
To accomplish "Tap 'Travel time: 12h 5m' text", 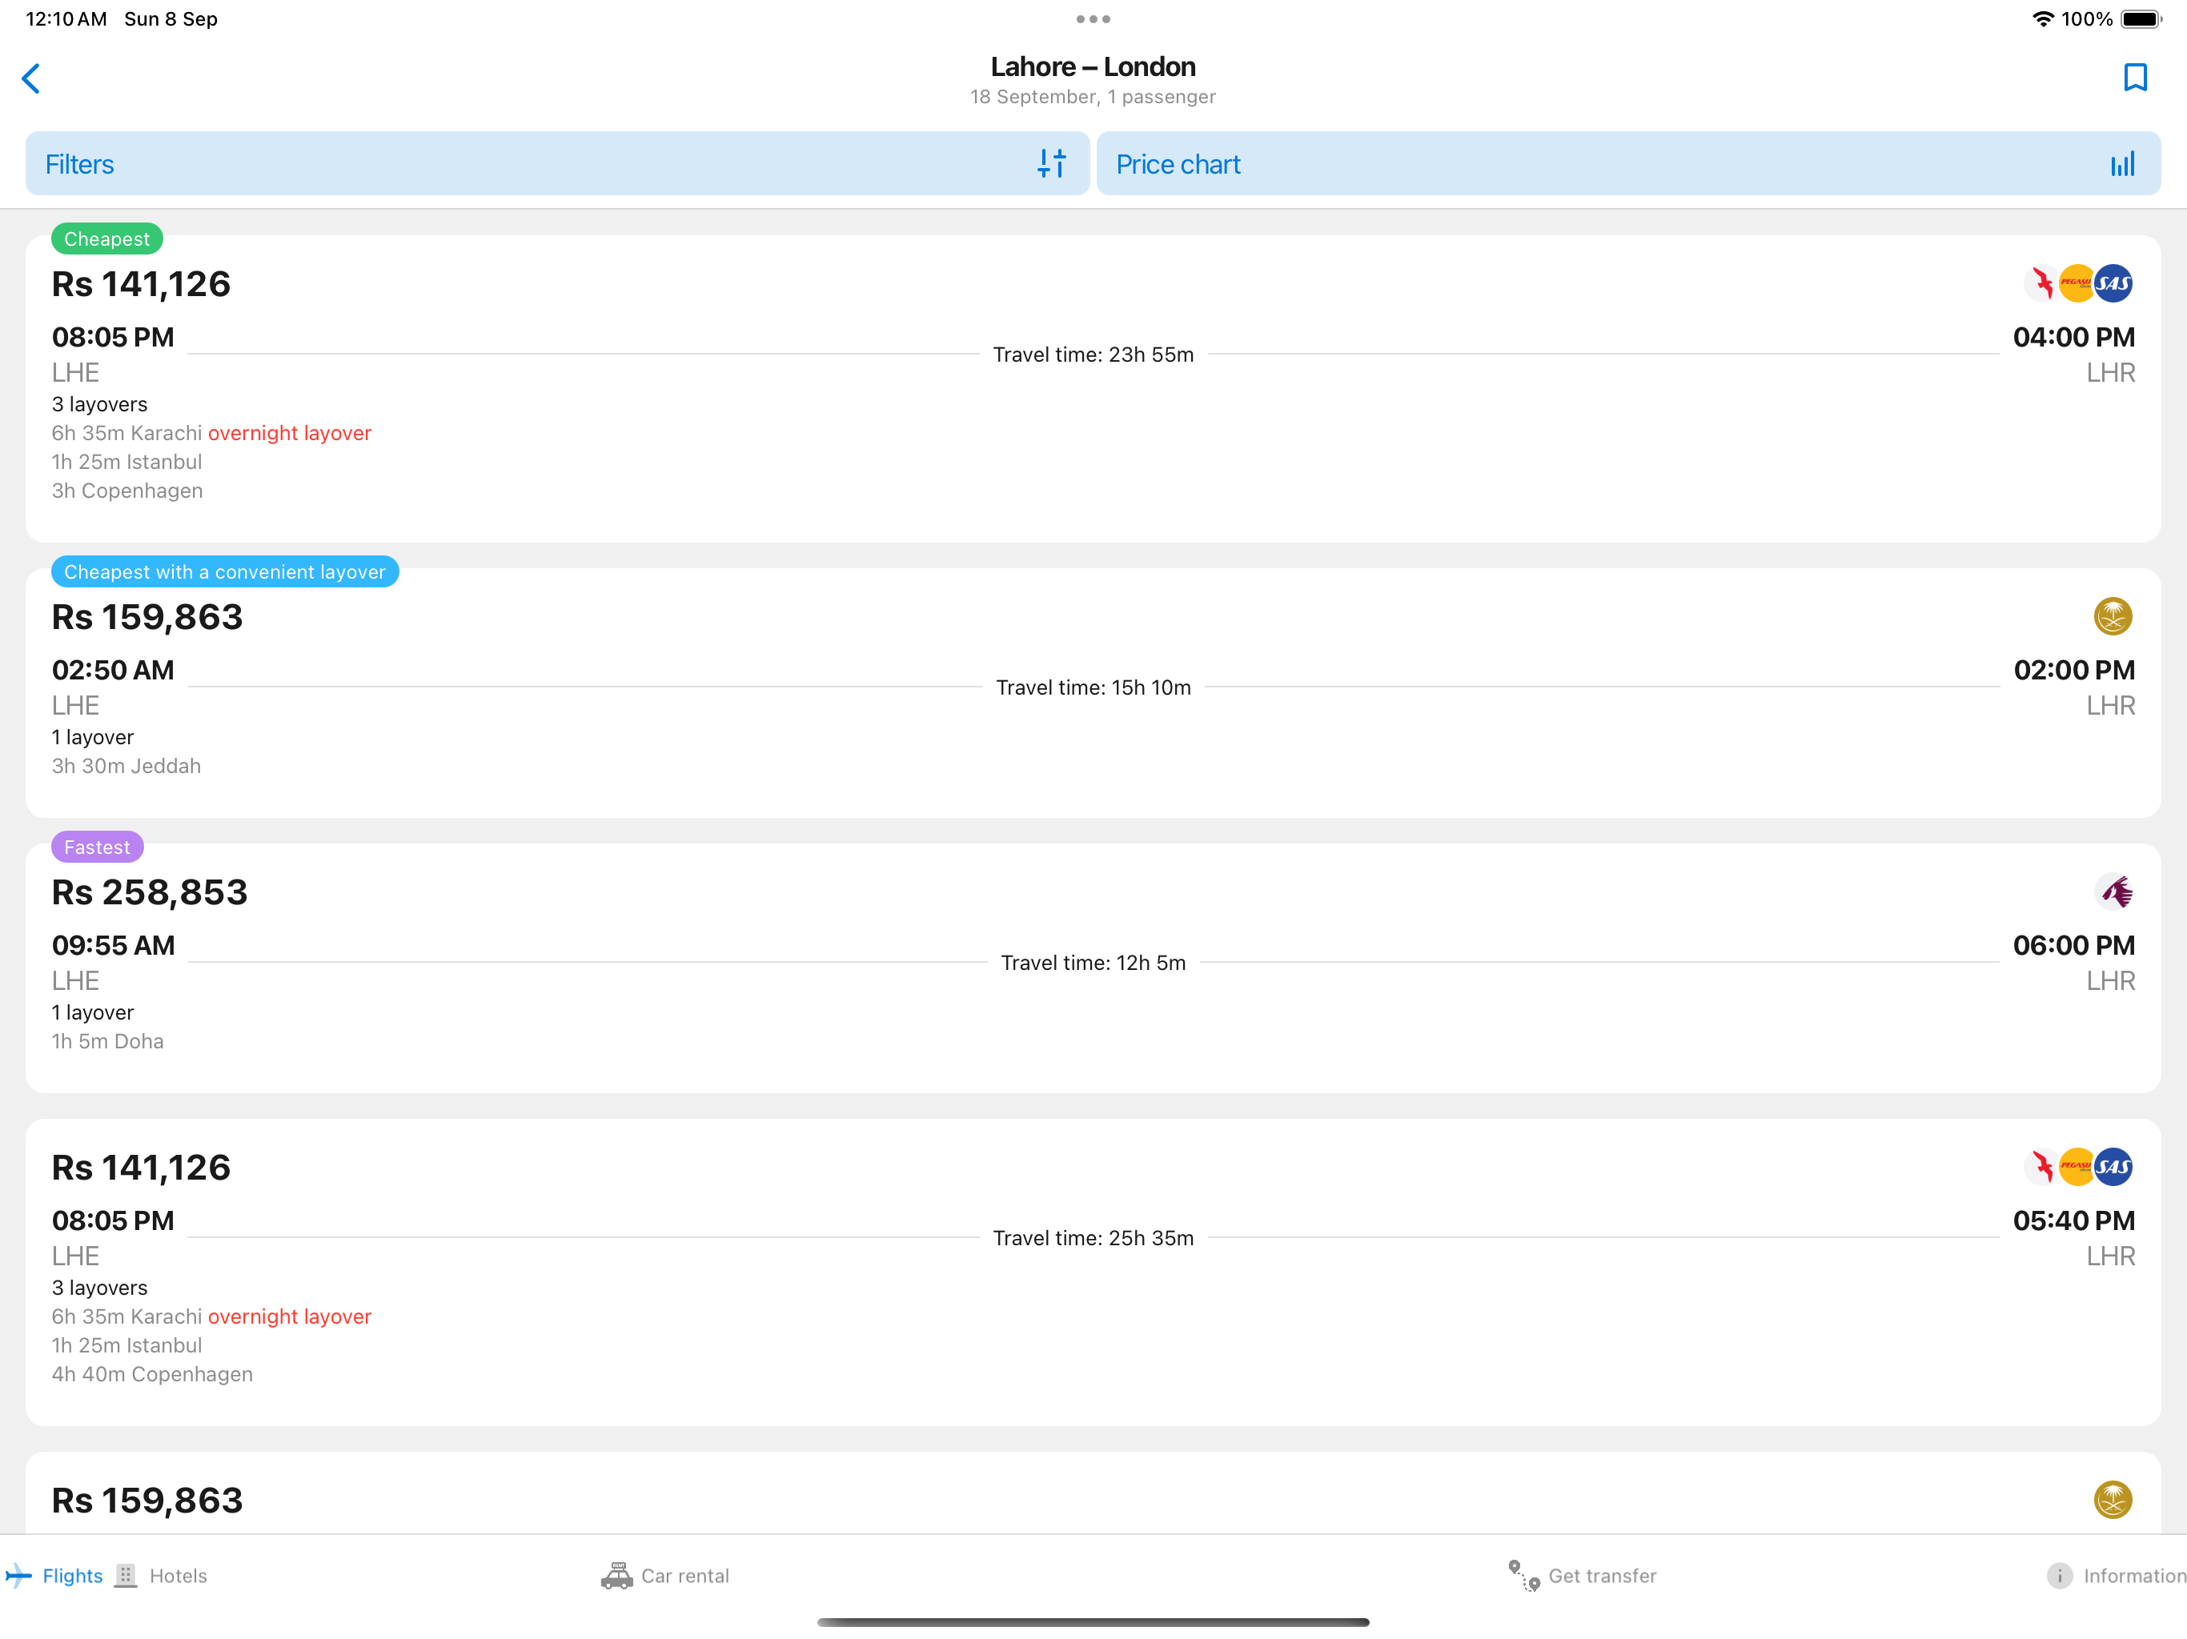I will (x=1093, y=963).
